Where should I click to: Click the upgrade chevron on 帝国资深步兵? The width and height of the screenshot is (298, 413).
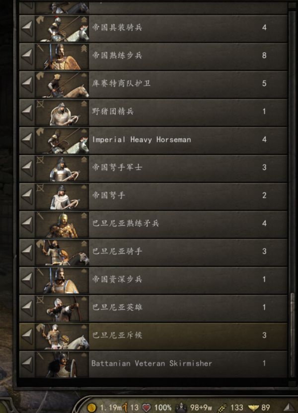[x=84, y=271]
